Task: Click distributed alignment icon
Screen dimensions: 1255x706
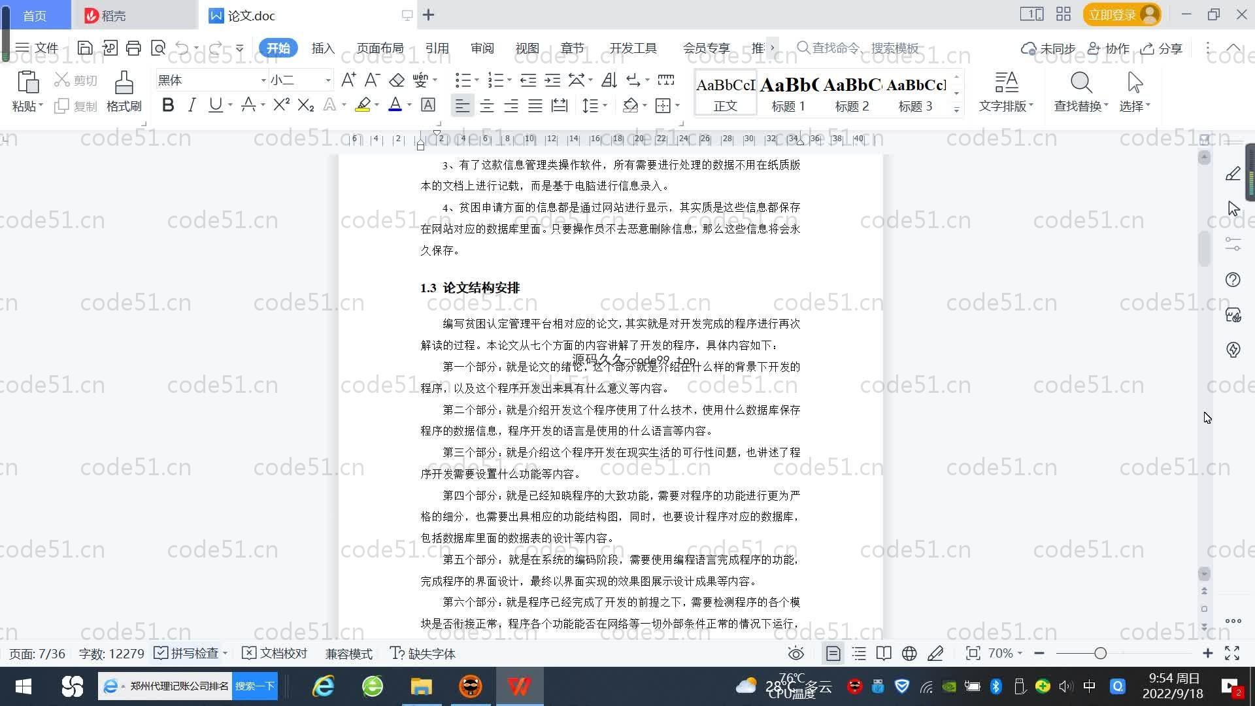Action: [560, 105]
